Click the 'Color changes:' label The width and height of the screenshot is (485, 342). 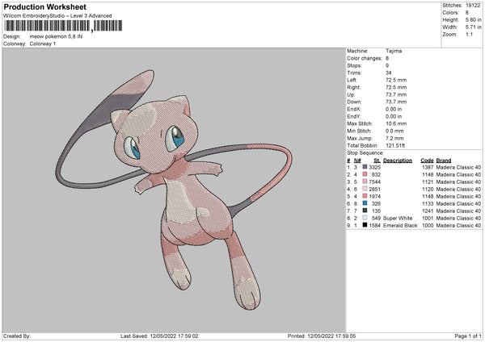pos(365,58)
